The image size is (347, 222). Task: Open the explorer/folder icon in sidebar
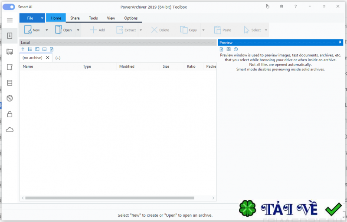pos(10,52)
